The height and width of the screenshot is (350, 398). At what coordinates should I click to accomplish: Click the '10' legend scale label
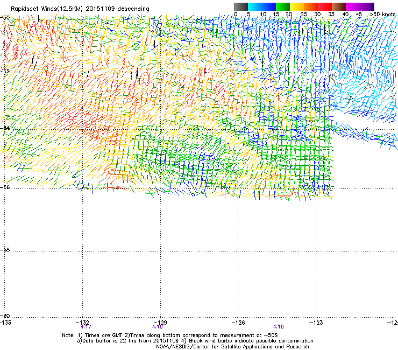[263, 14]
